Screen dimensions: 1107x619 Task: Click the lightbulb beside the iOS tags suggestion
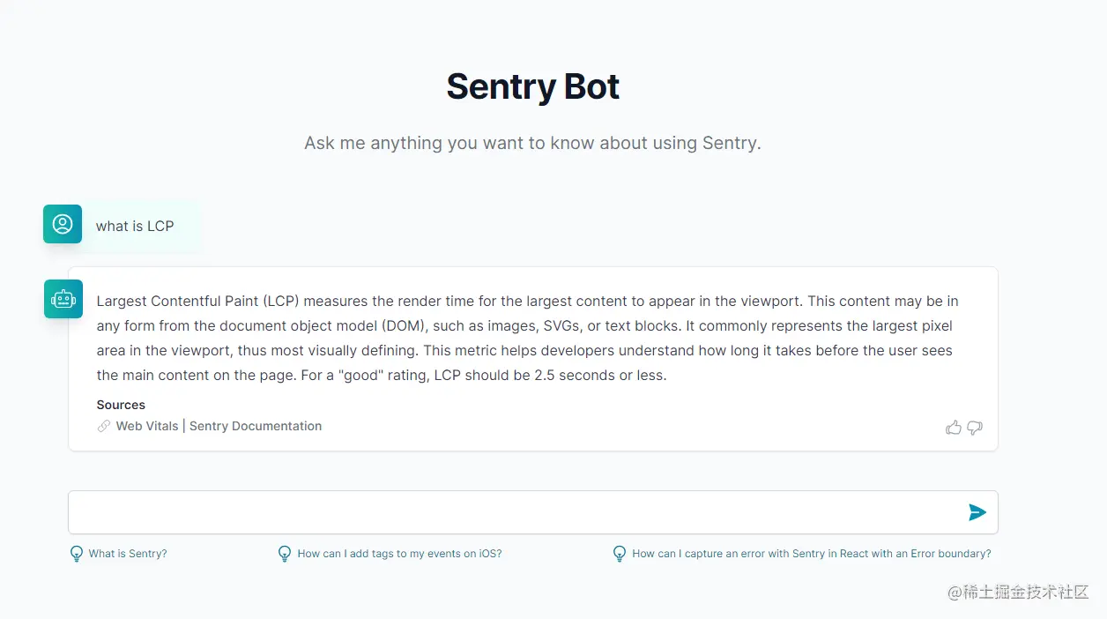coord(285,554)
